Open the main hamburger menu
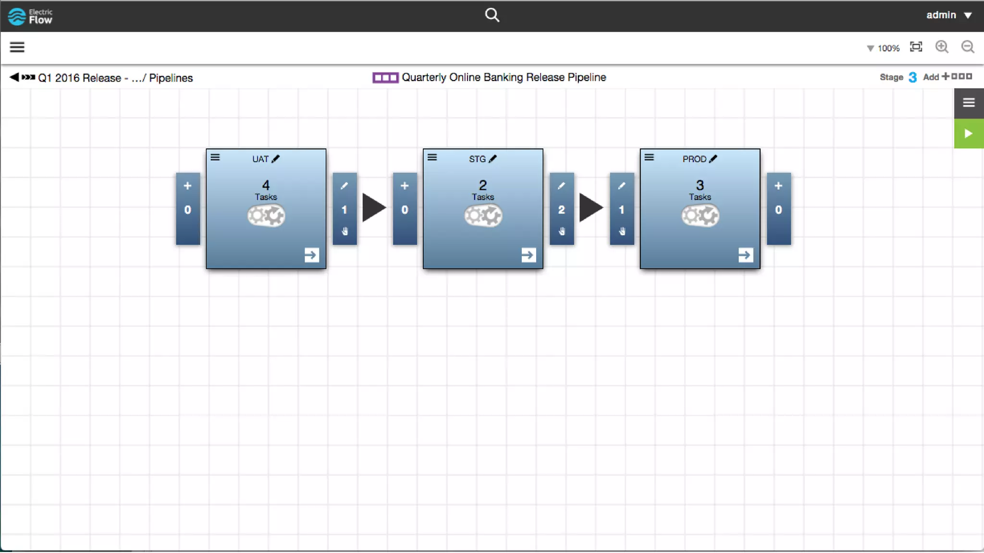The width and height of the screenshot is (984, 553). pyautogui.click(x=17, y=47)
